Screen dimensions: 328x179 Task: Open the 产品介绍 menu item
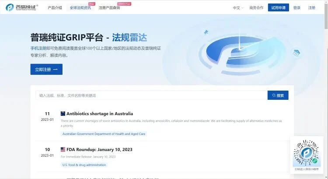pyautogui.click(x=55, y=8)
